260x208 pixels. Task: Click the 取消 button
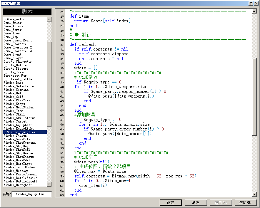(196, 202)
